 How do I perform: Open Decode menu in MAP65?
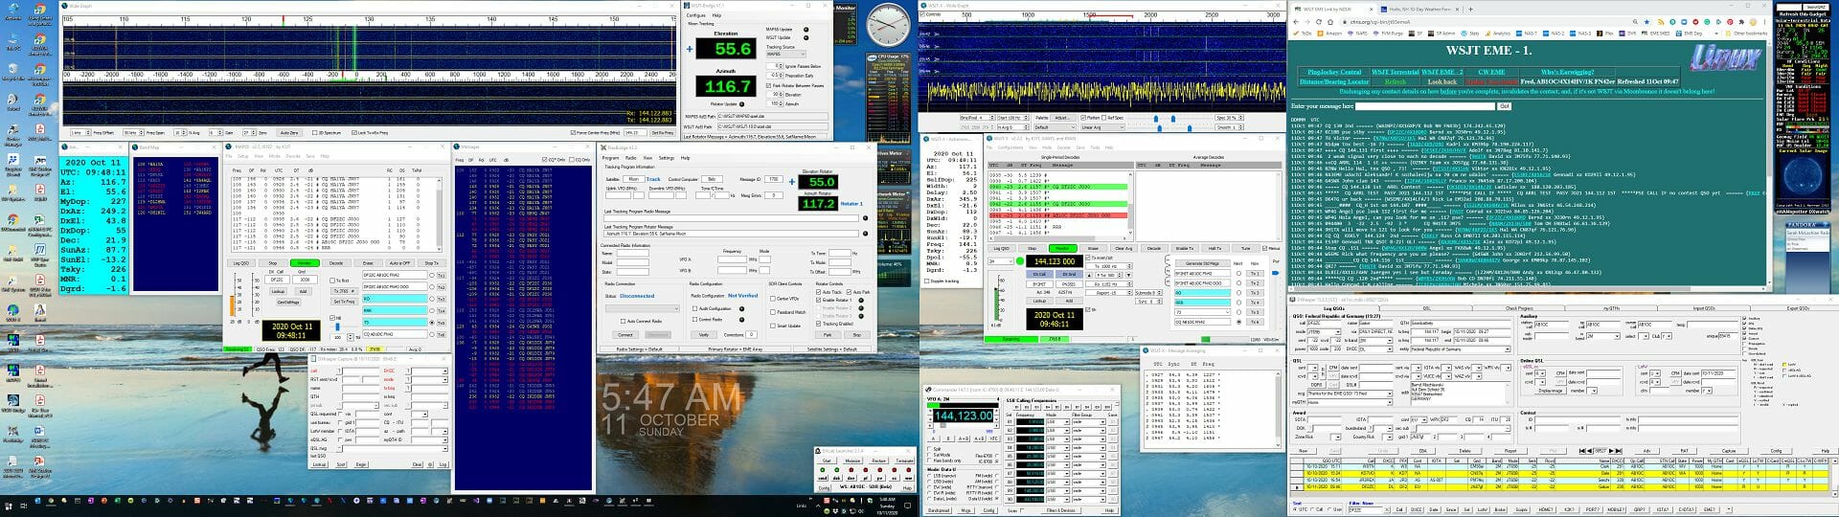click(x=293, y=156)
